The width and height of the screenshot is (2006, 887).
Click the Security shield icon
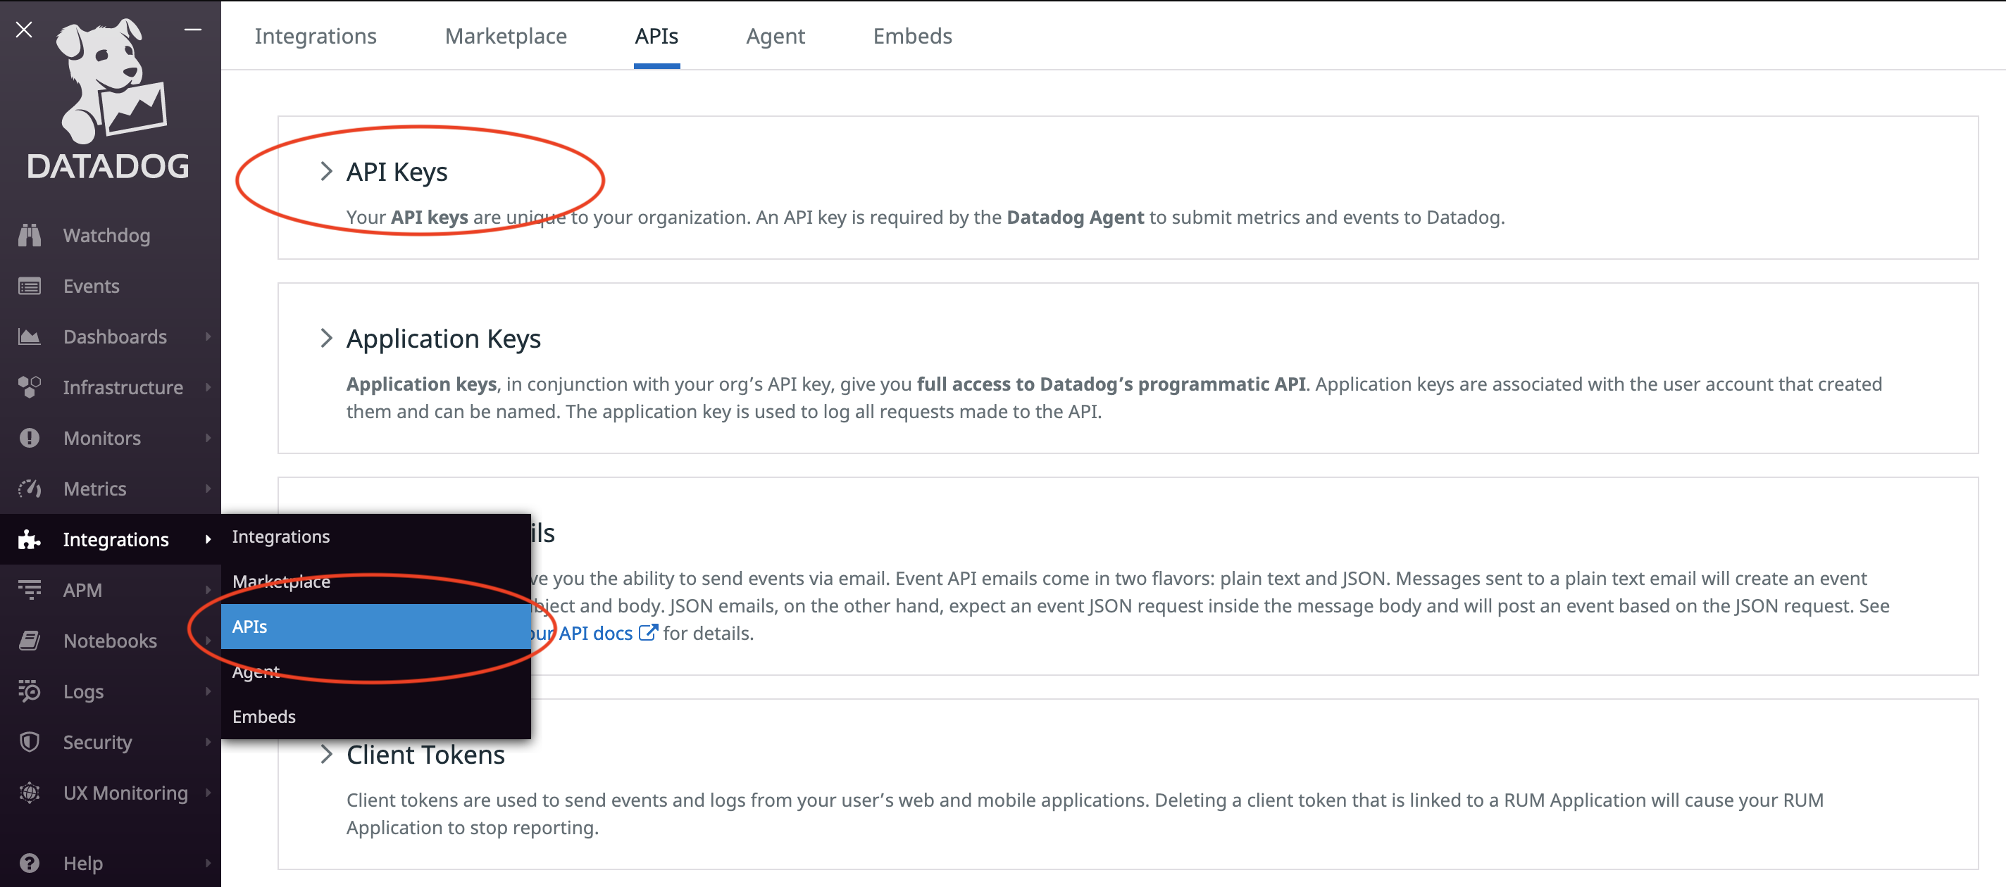pos(30,741)
